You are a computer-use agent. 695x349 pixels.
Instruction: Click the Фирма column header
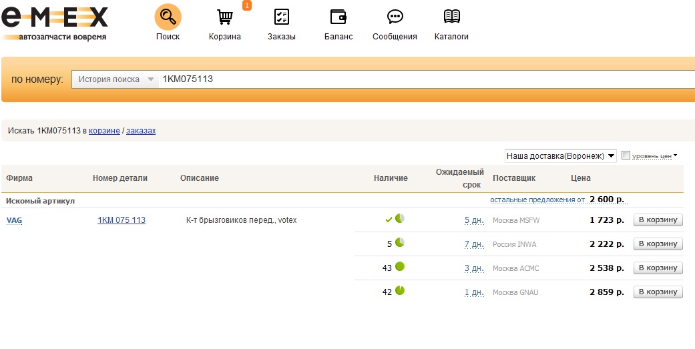(x=19, y=178)
